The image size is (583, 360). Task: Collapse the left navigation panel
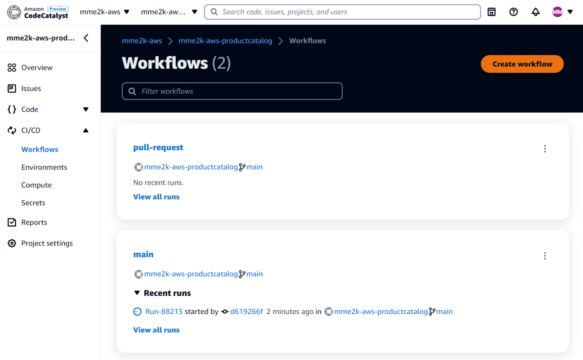pos(86,38)
